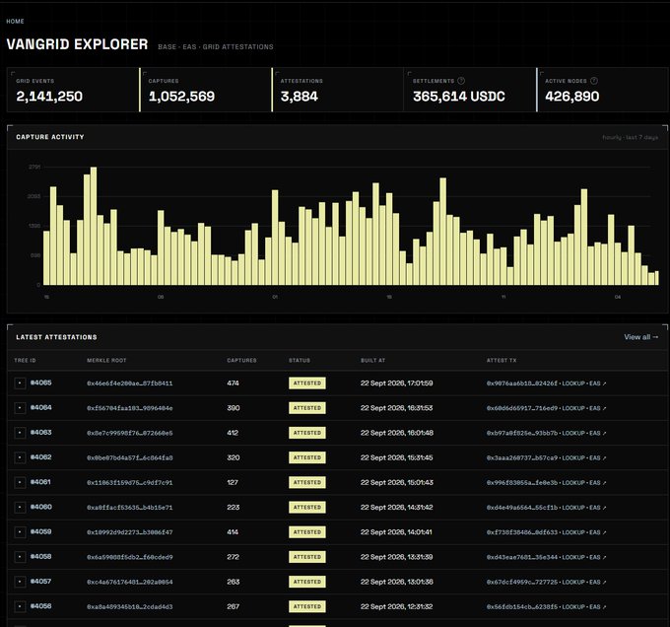The image size is (670, 627).
Task: Click the ATTESTED badge for tree #4062
Action: coord(307,457)
